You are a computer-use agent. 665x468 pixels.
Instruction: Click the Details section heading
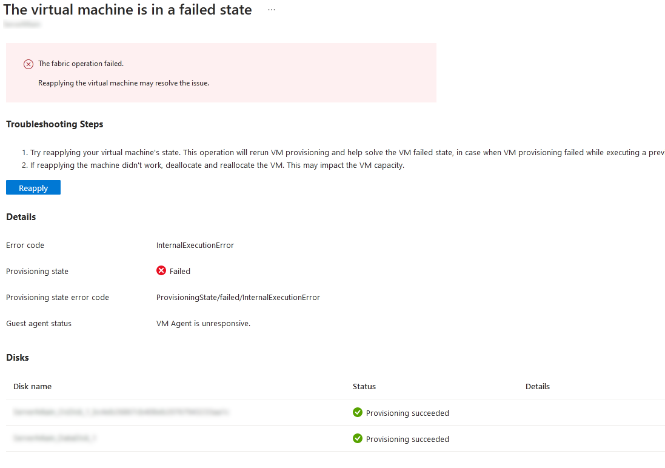[x=21, y=216]
